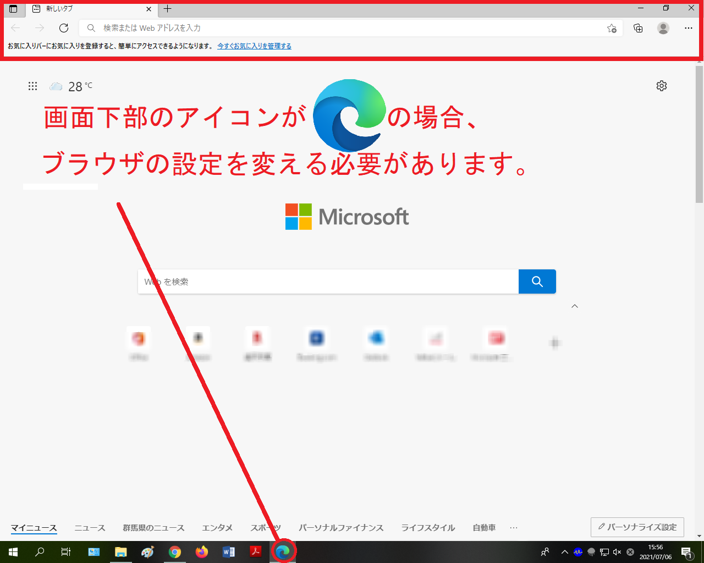704x563 pixels.
Task: Show more news categories ellipsis
Action: pos(514,528)
